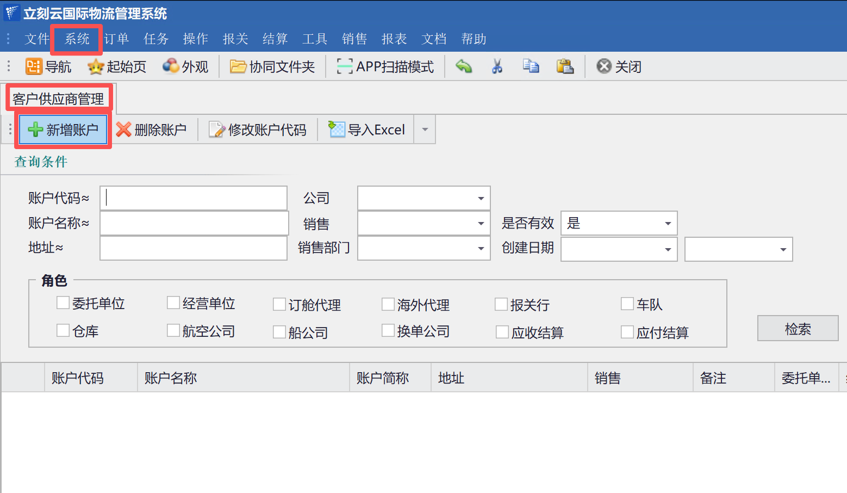The height and width of the screenshot is (493, 847).
Task: Click the 关闭 close toolbar button
Action: 619,66
